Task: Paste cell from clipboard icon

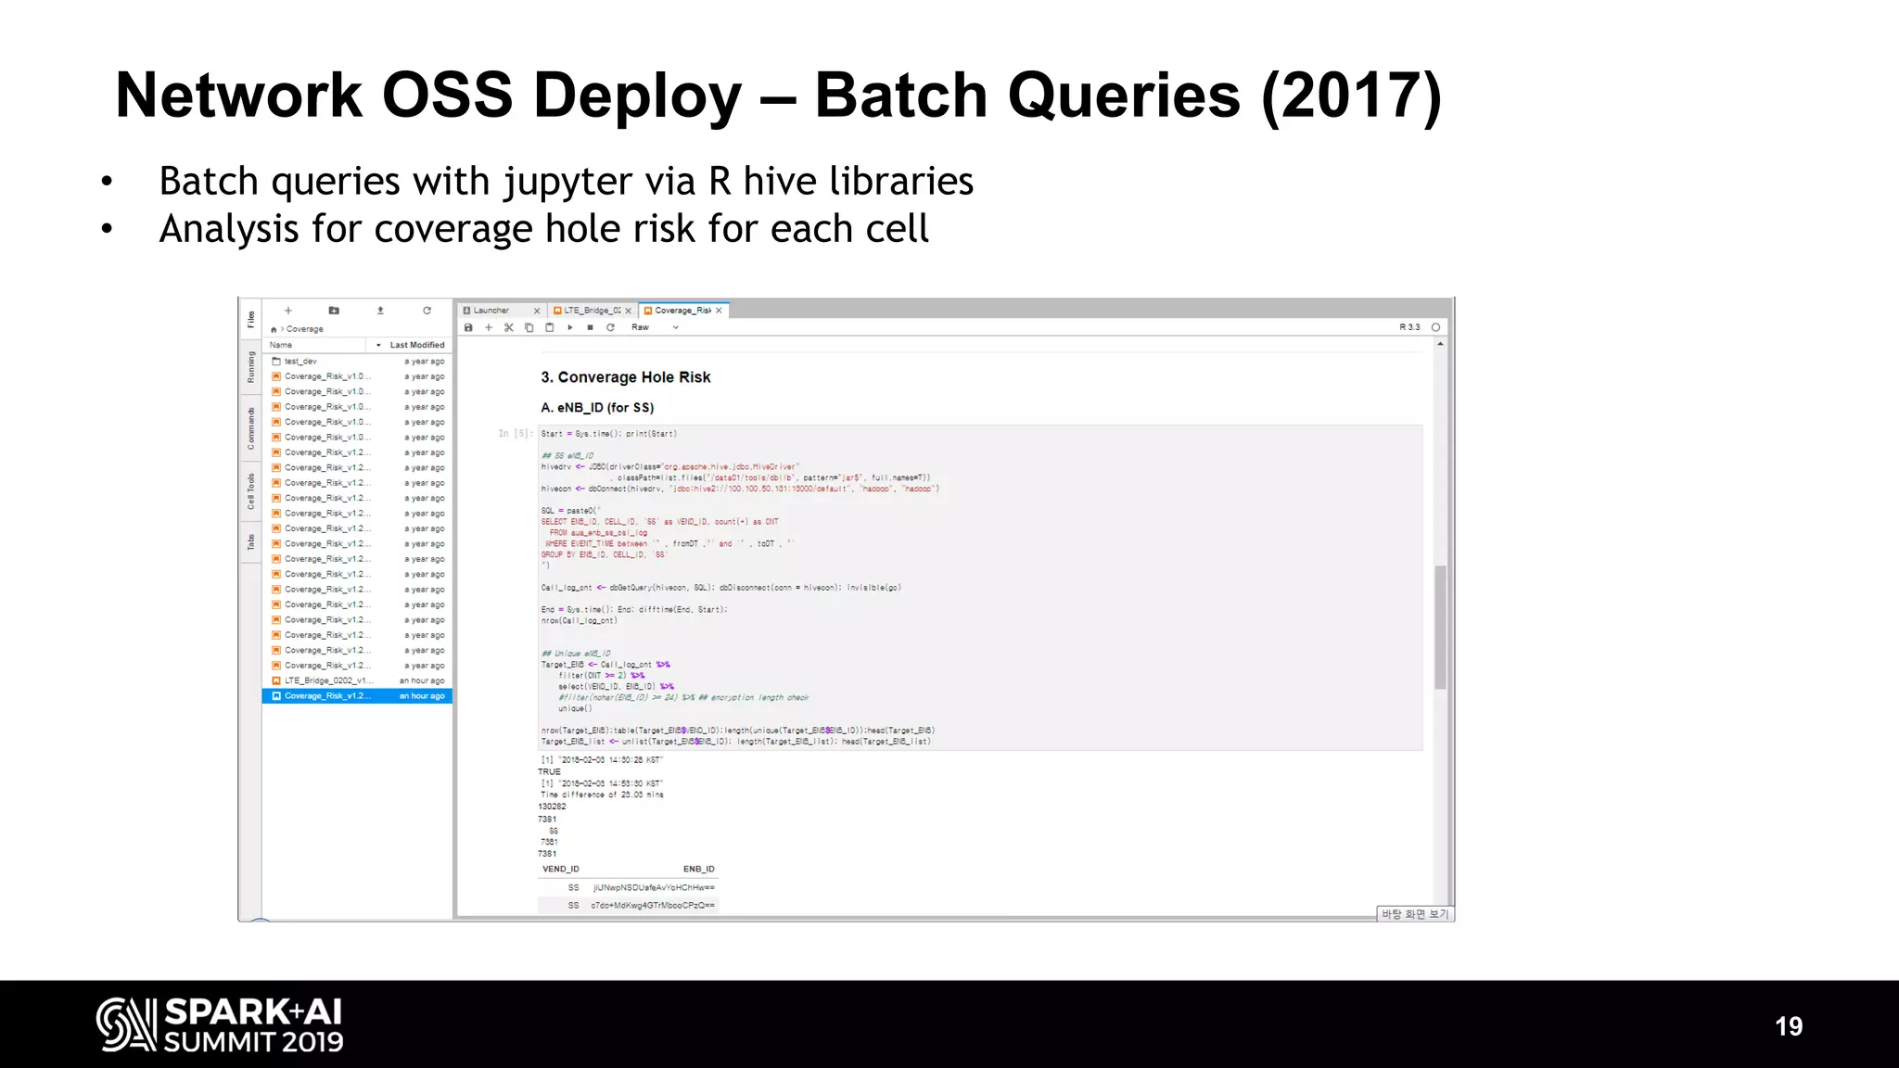Action: click(x=550, y=327)
